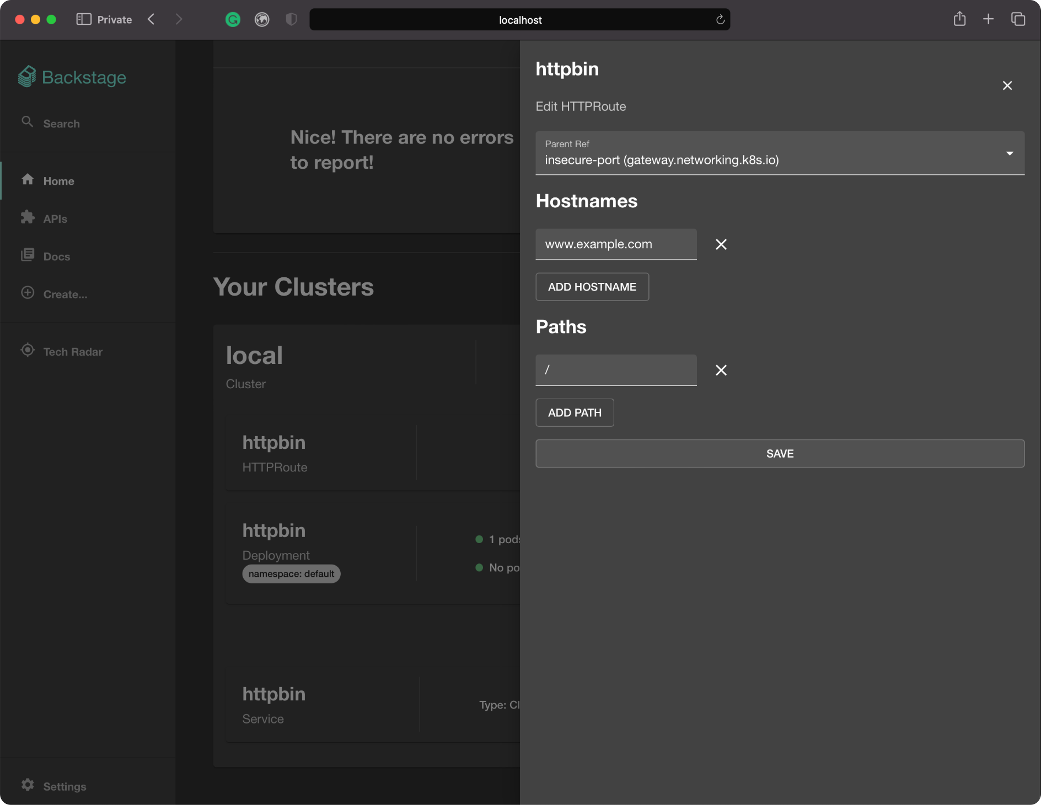Close the httpbin edit drawer
The height and width of the screenshot is (805, 1041).
pyautogui.click(x=1007, y=85)
